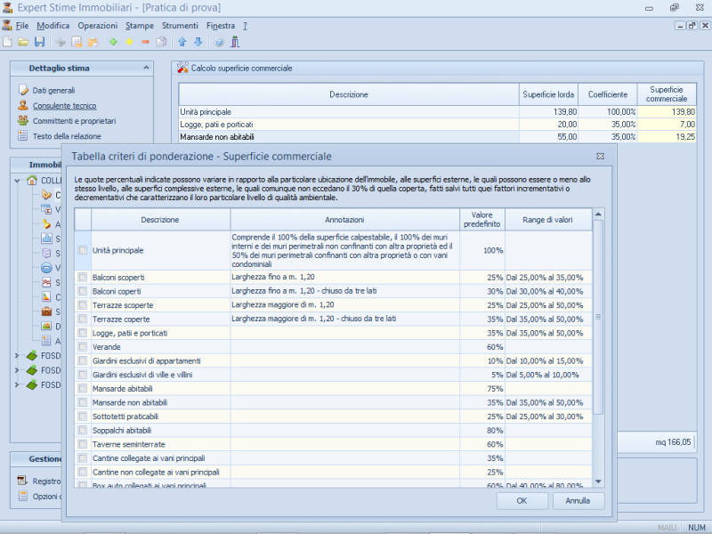The image size is (712, 534).
Task: Check the Balconi scoperti checkbox
Action: (x=82, y=277)
